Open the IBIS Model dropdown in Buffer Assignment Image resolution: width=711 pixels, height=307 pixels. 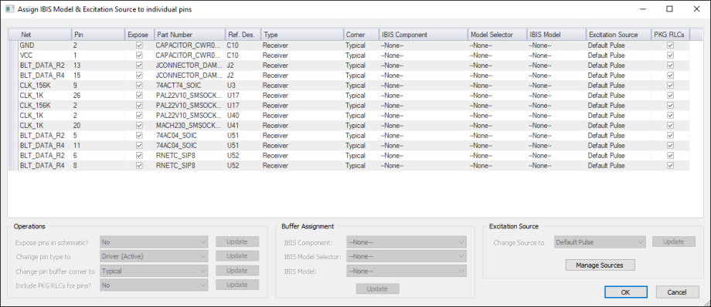click(x=407, y=272)
